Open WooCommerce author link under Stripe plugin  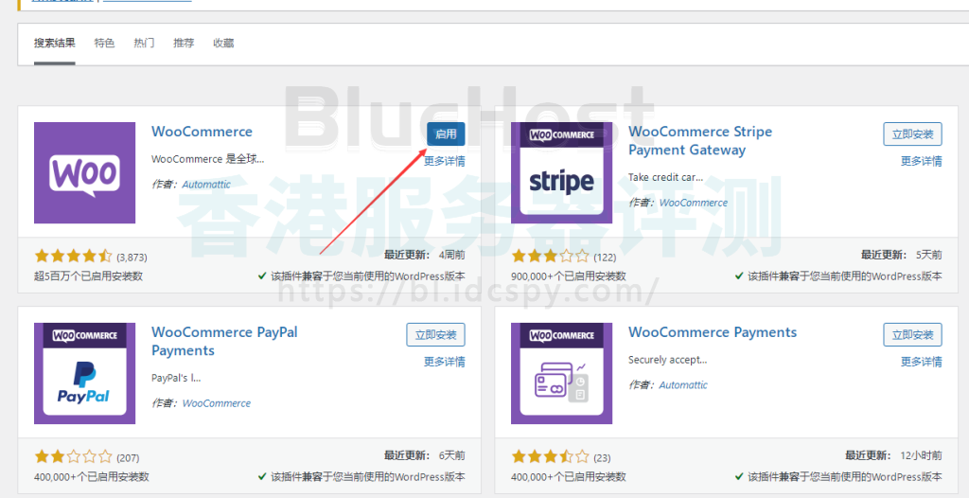point(694,203)
